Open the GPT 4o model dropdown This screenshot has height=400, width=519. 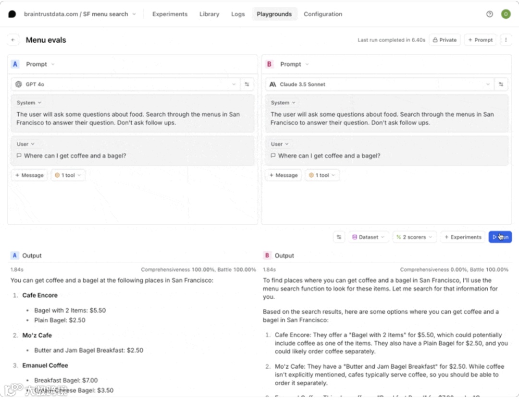126,85
